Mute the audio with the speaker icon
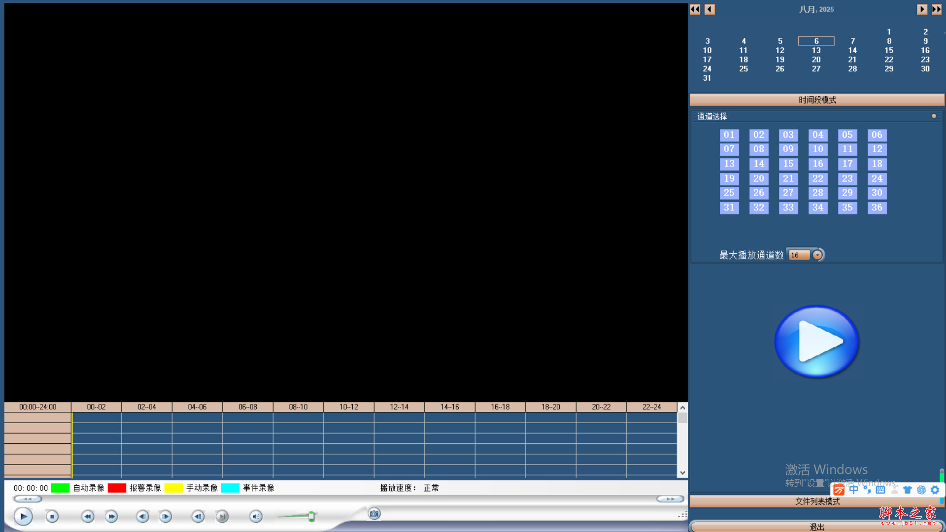This screenshot has height=532, width=946. click(256, 516)
